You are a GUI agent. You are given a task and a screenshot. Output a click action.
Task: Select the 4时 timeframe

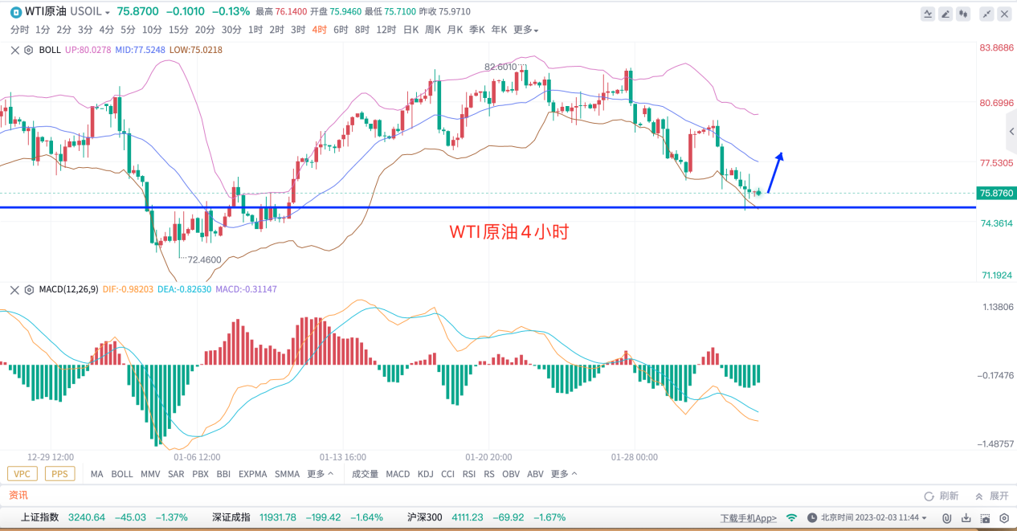(320, 30)
